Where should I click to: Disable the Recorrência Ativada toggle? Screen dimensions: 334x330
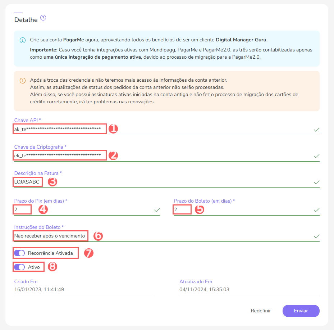click(x=19, y=253)
